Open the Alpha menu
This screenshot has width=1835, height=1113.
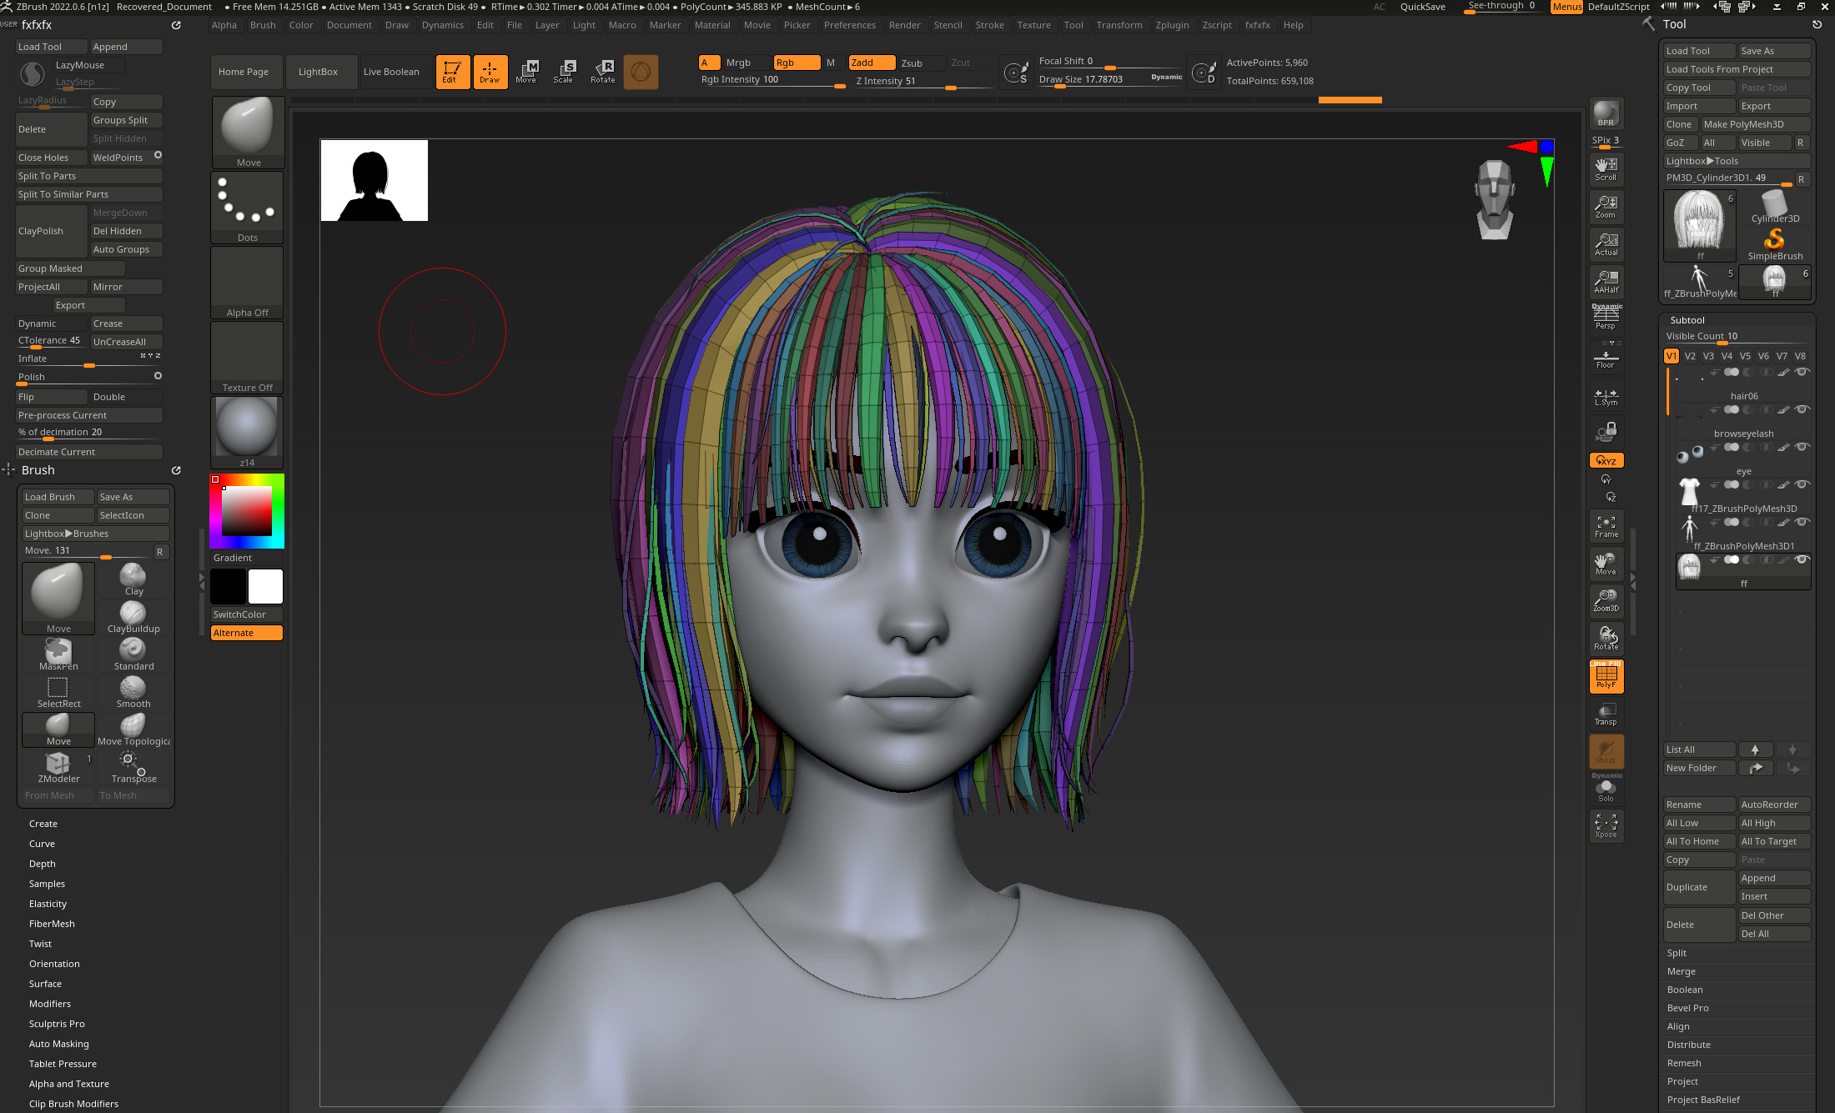[x=224, y=25]
